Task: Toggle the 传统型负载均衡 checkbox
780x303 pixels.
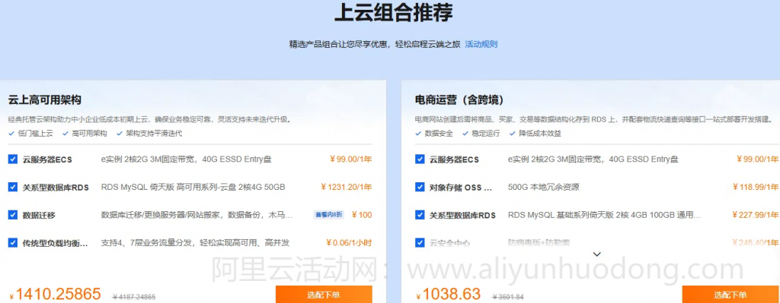Action: tap(13, 242)
